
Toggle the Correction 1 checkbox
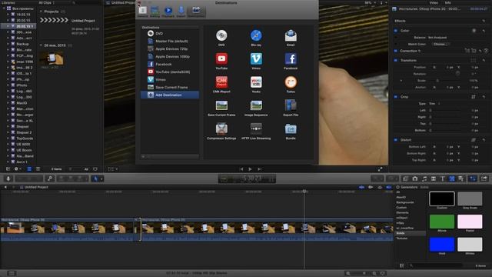(x=396, y=51)
